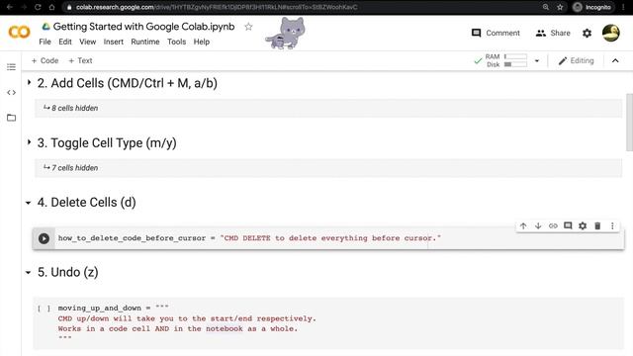Star the notebook title
This screenshot has height=356, width=633.
coord(248,27)
